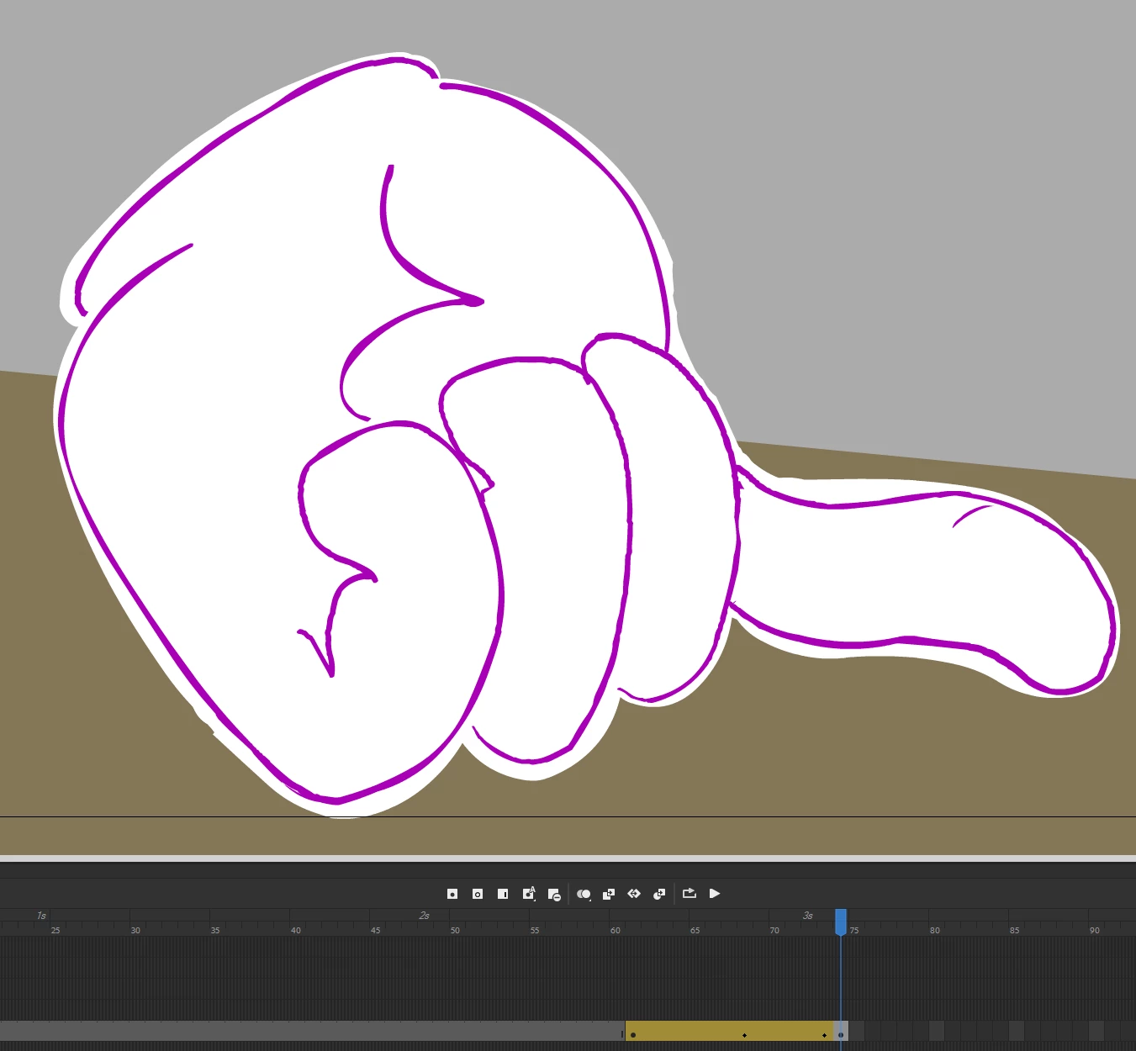Select the blue playhead marker

click(841, 922)
